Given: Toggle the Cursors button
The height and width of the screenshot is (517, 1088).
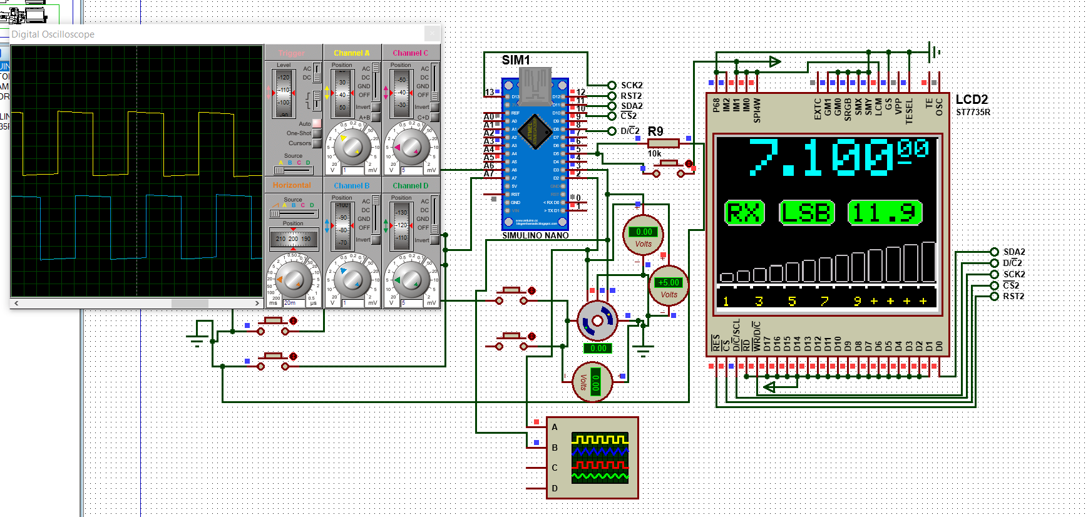Looking at the screenshot, I should coord(317,143).
